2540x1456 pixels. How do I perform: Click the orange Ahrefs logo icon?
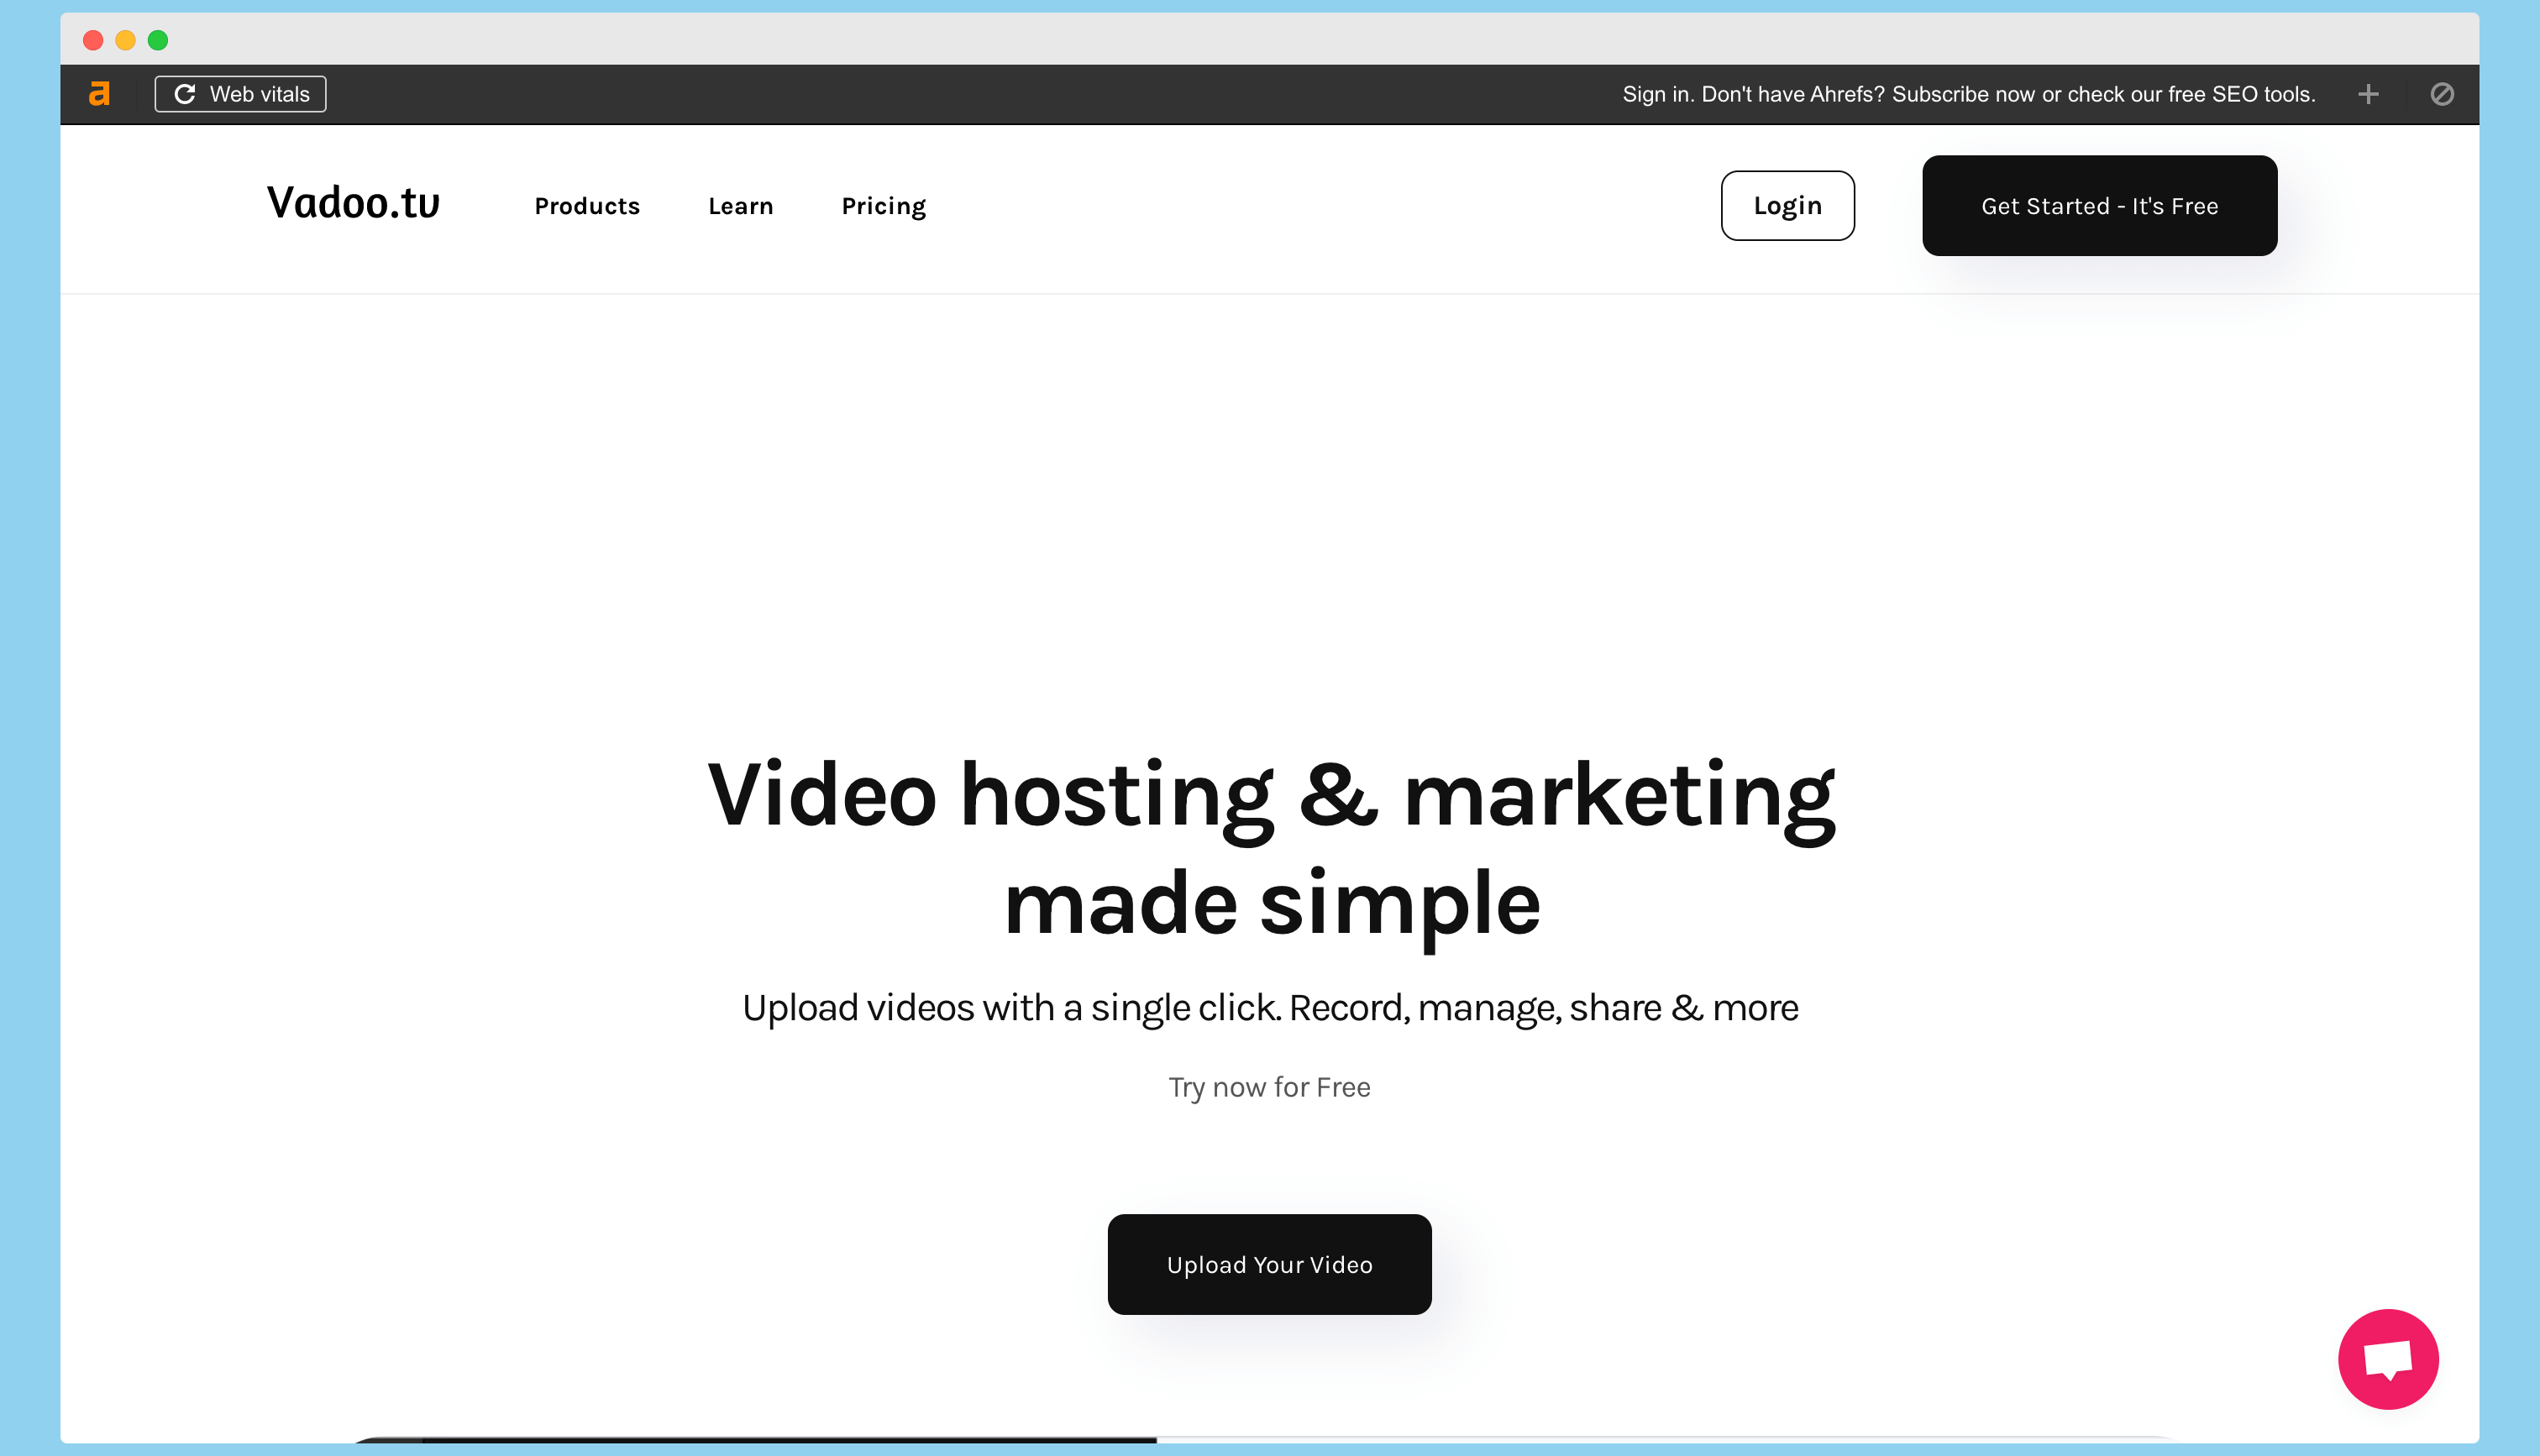[x=99, y=94]
